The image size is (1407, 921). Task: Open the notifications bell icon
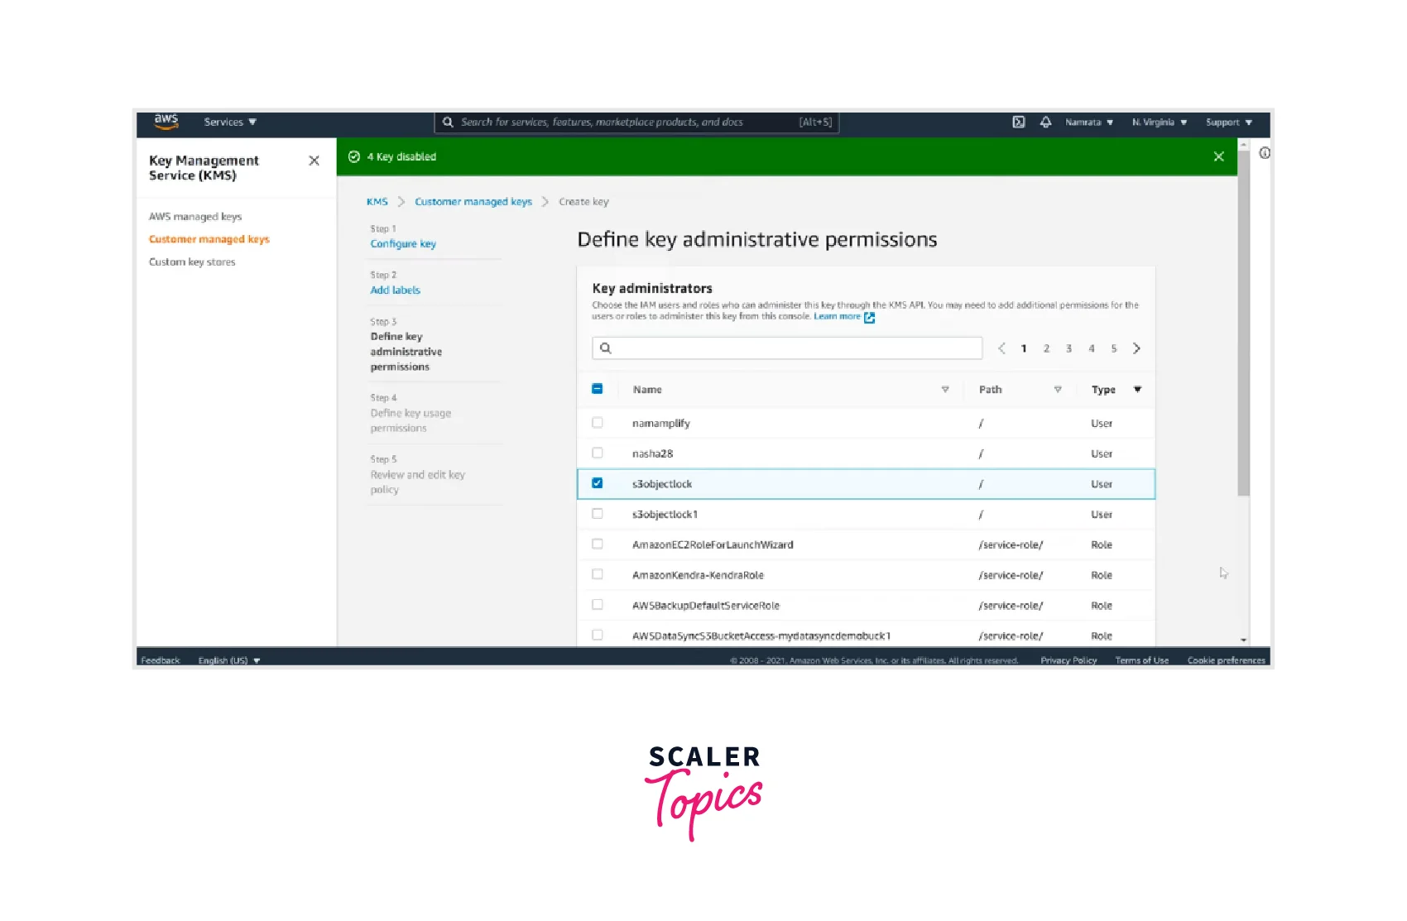tap(1045, 122)
